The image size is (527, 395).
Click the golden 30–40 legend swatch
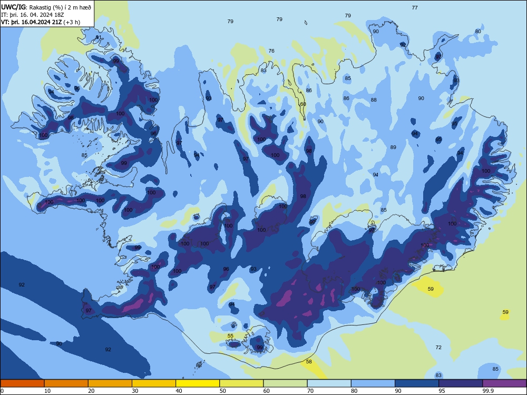154,383
